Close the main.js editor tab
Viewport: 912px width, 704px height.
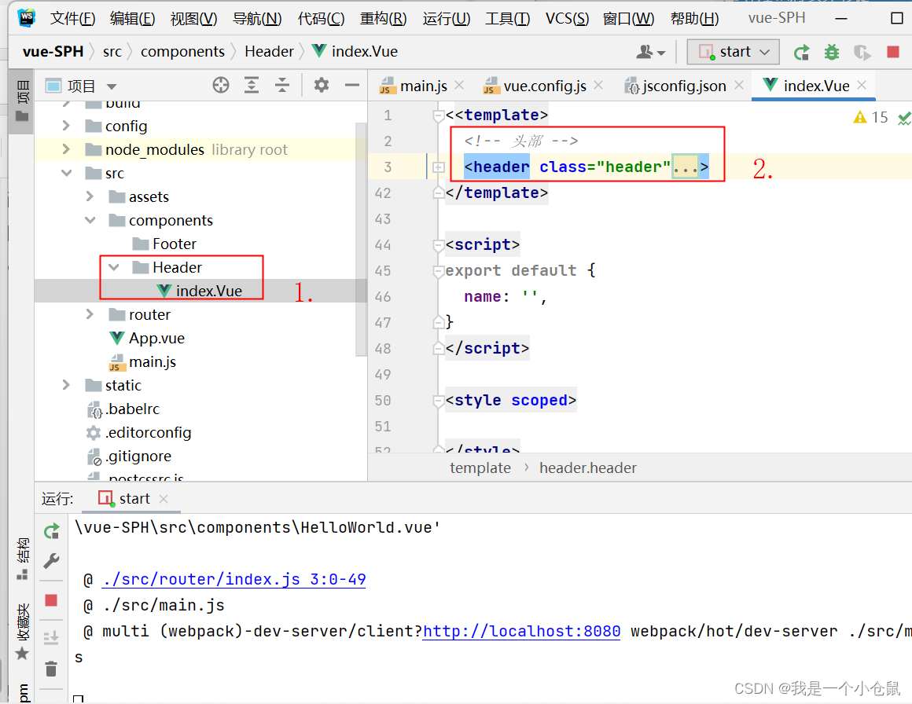(459, 85)
